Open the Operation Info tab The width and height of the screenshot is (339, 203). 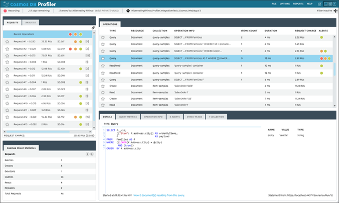coord(153,117)
